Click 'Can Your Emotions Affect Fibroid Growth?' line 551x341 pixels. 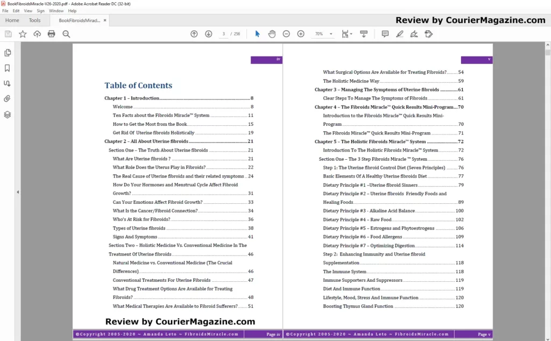click(183, 202)
